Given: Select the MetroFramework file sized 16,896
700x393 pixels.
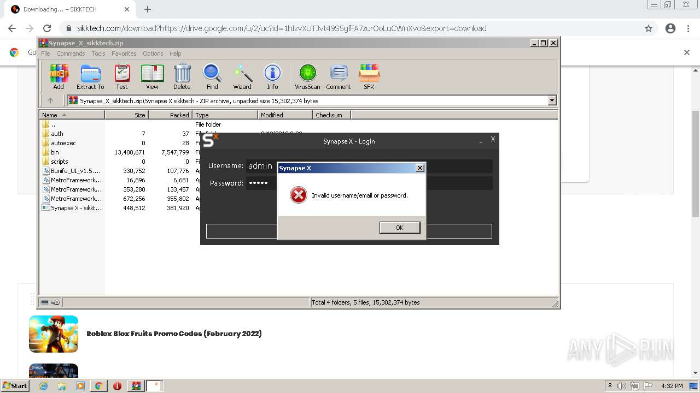Looking at the screenshot, I should click(75, 180).
